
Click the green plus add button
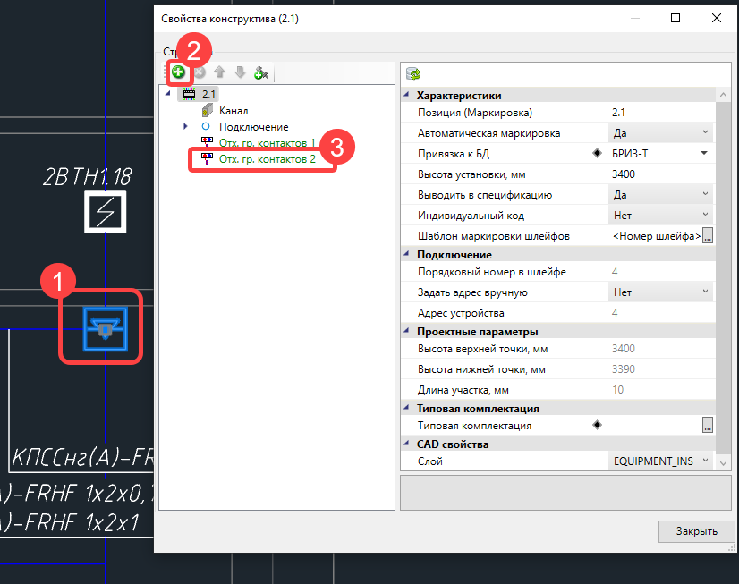pos(179,72)
